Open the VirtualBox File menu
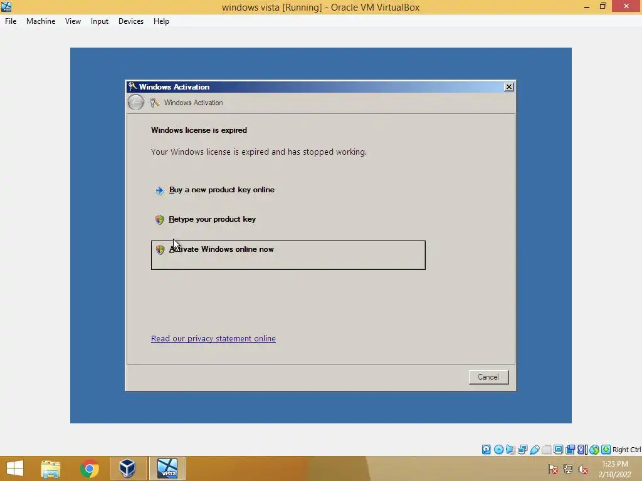 (x=11, y=21)
